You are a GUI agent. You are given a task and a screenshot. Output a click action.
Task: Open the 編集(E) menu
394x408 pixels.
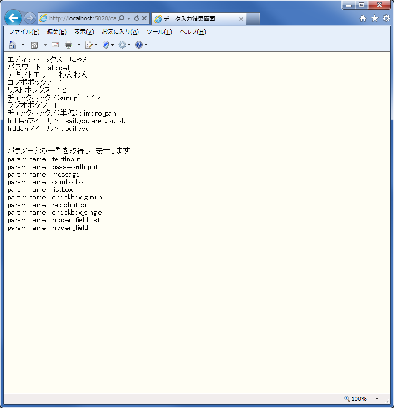coord(57,32)
